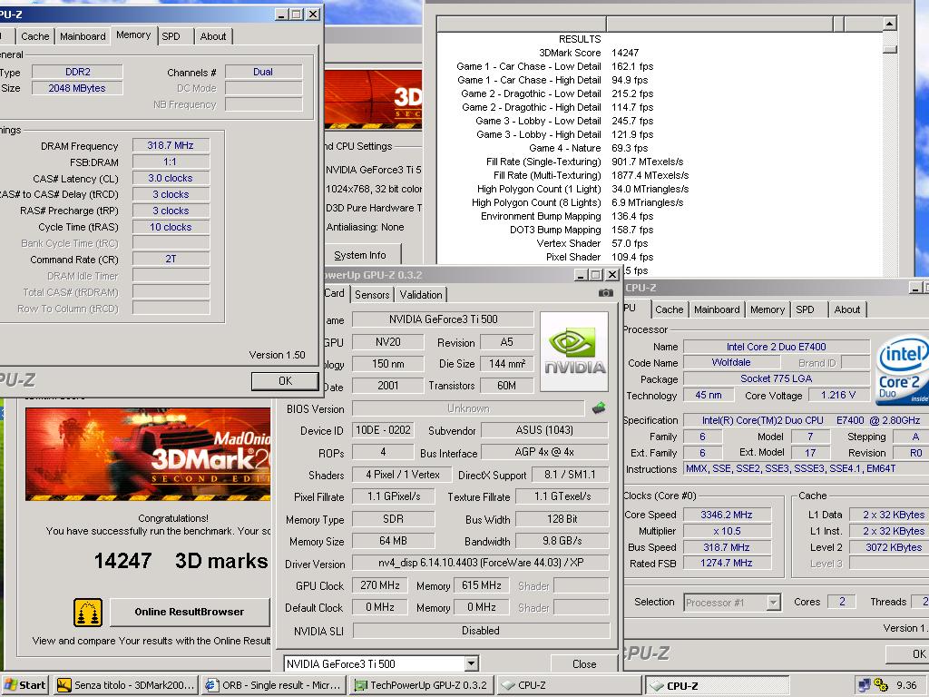Switch to Senza titolo - 3DMark2001 taskbar item
Screen dimensions: 929x697
pos(125,685)
